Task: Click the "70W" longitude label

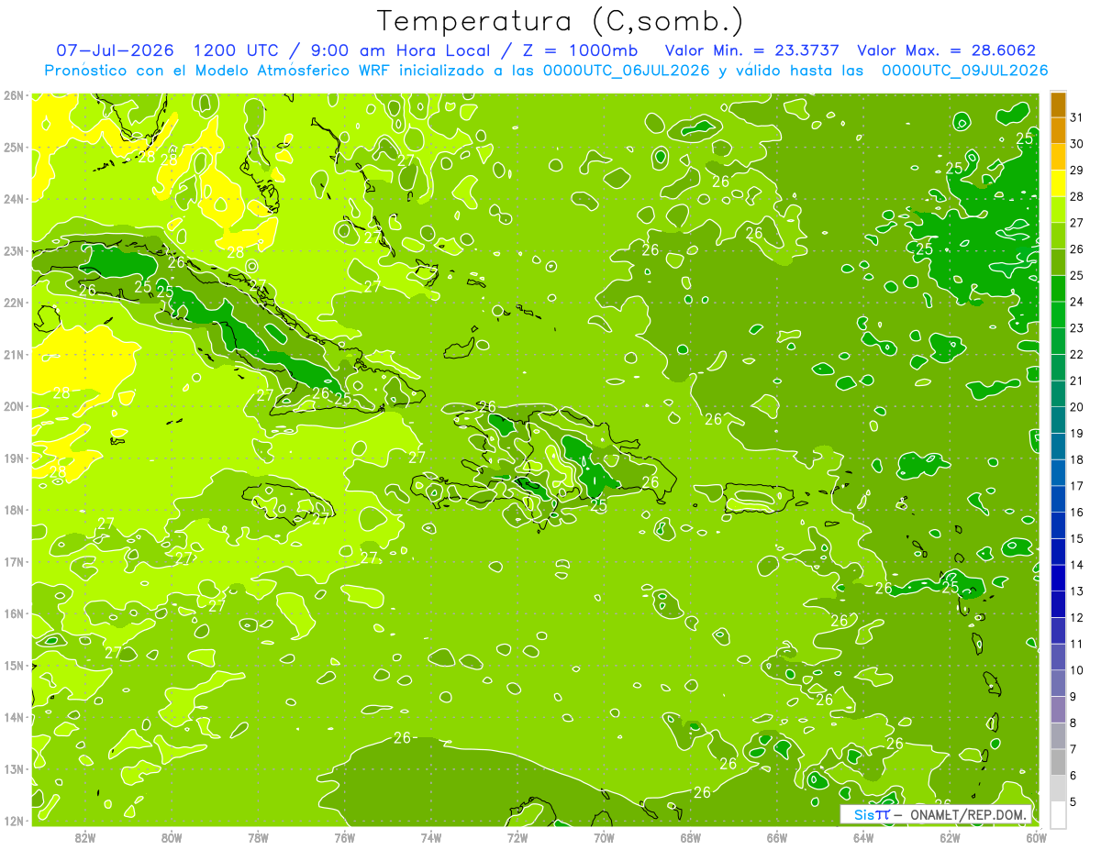Action: pyautogui.click(x=604, y=837)
